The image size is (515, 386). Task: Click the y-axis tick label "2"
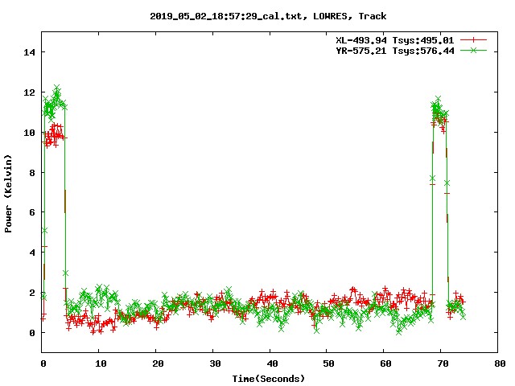coord(32,293)
